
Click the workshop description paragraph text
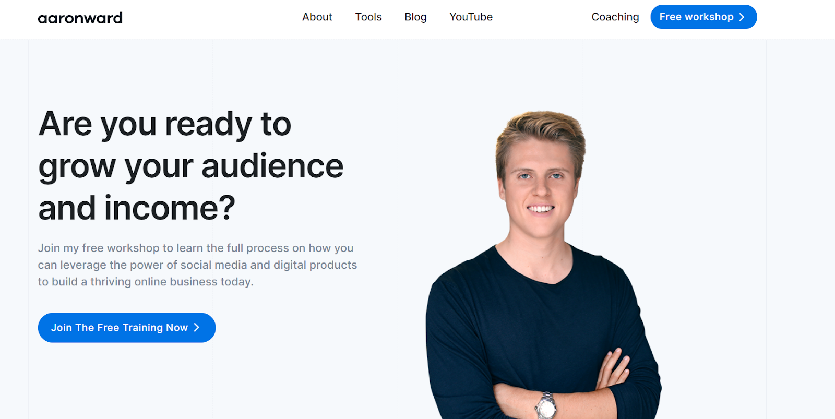pyautogui.click(x=197, y=265)
